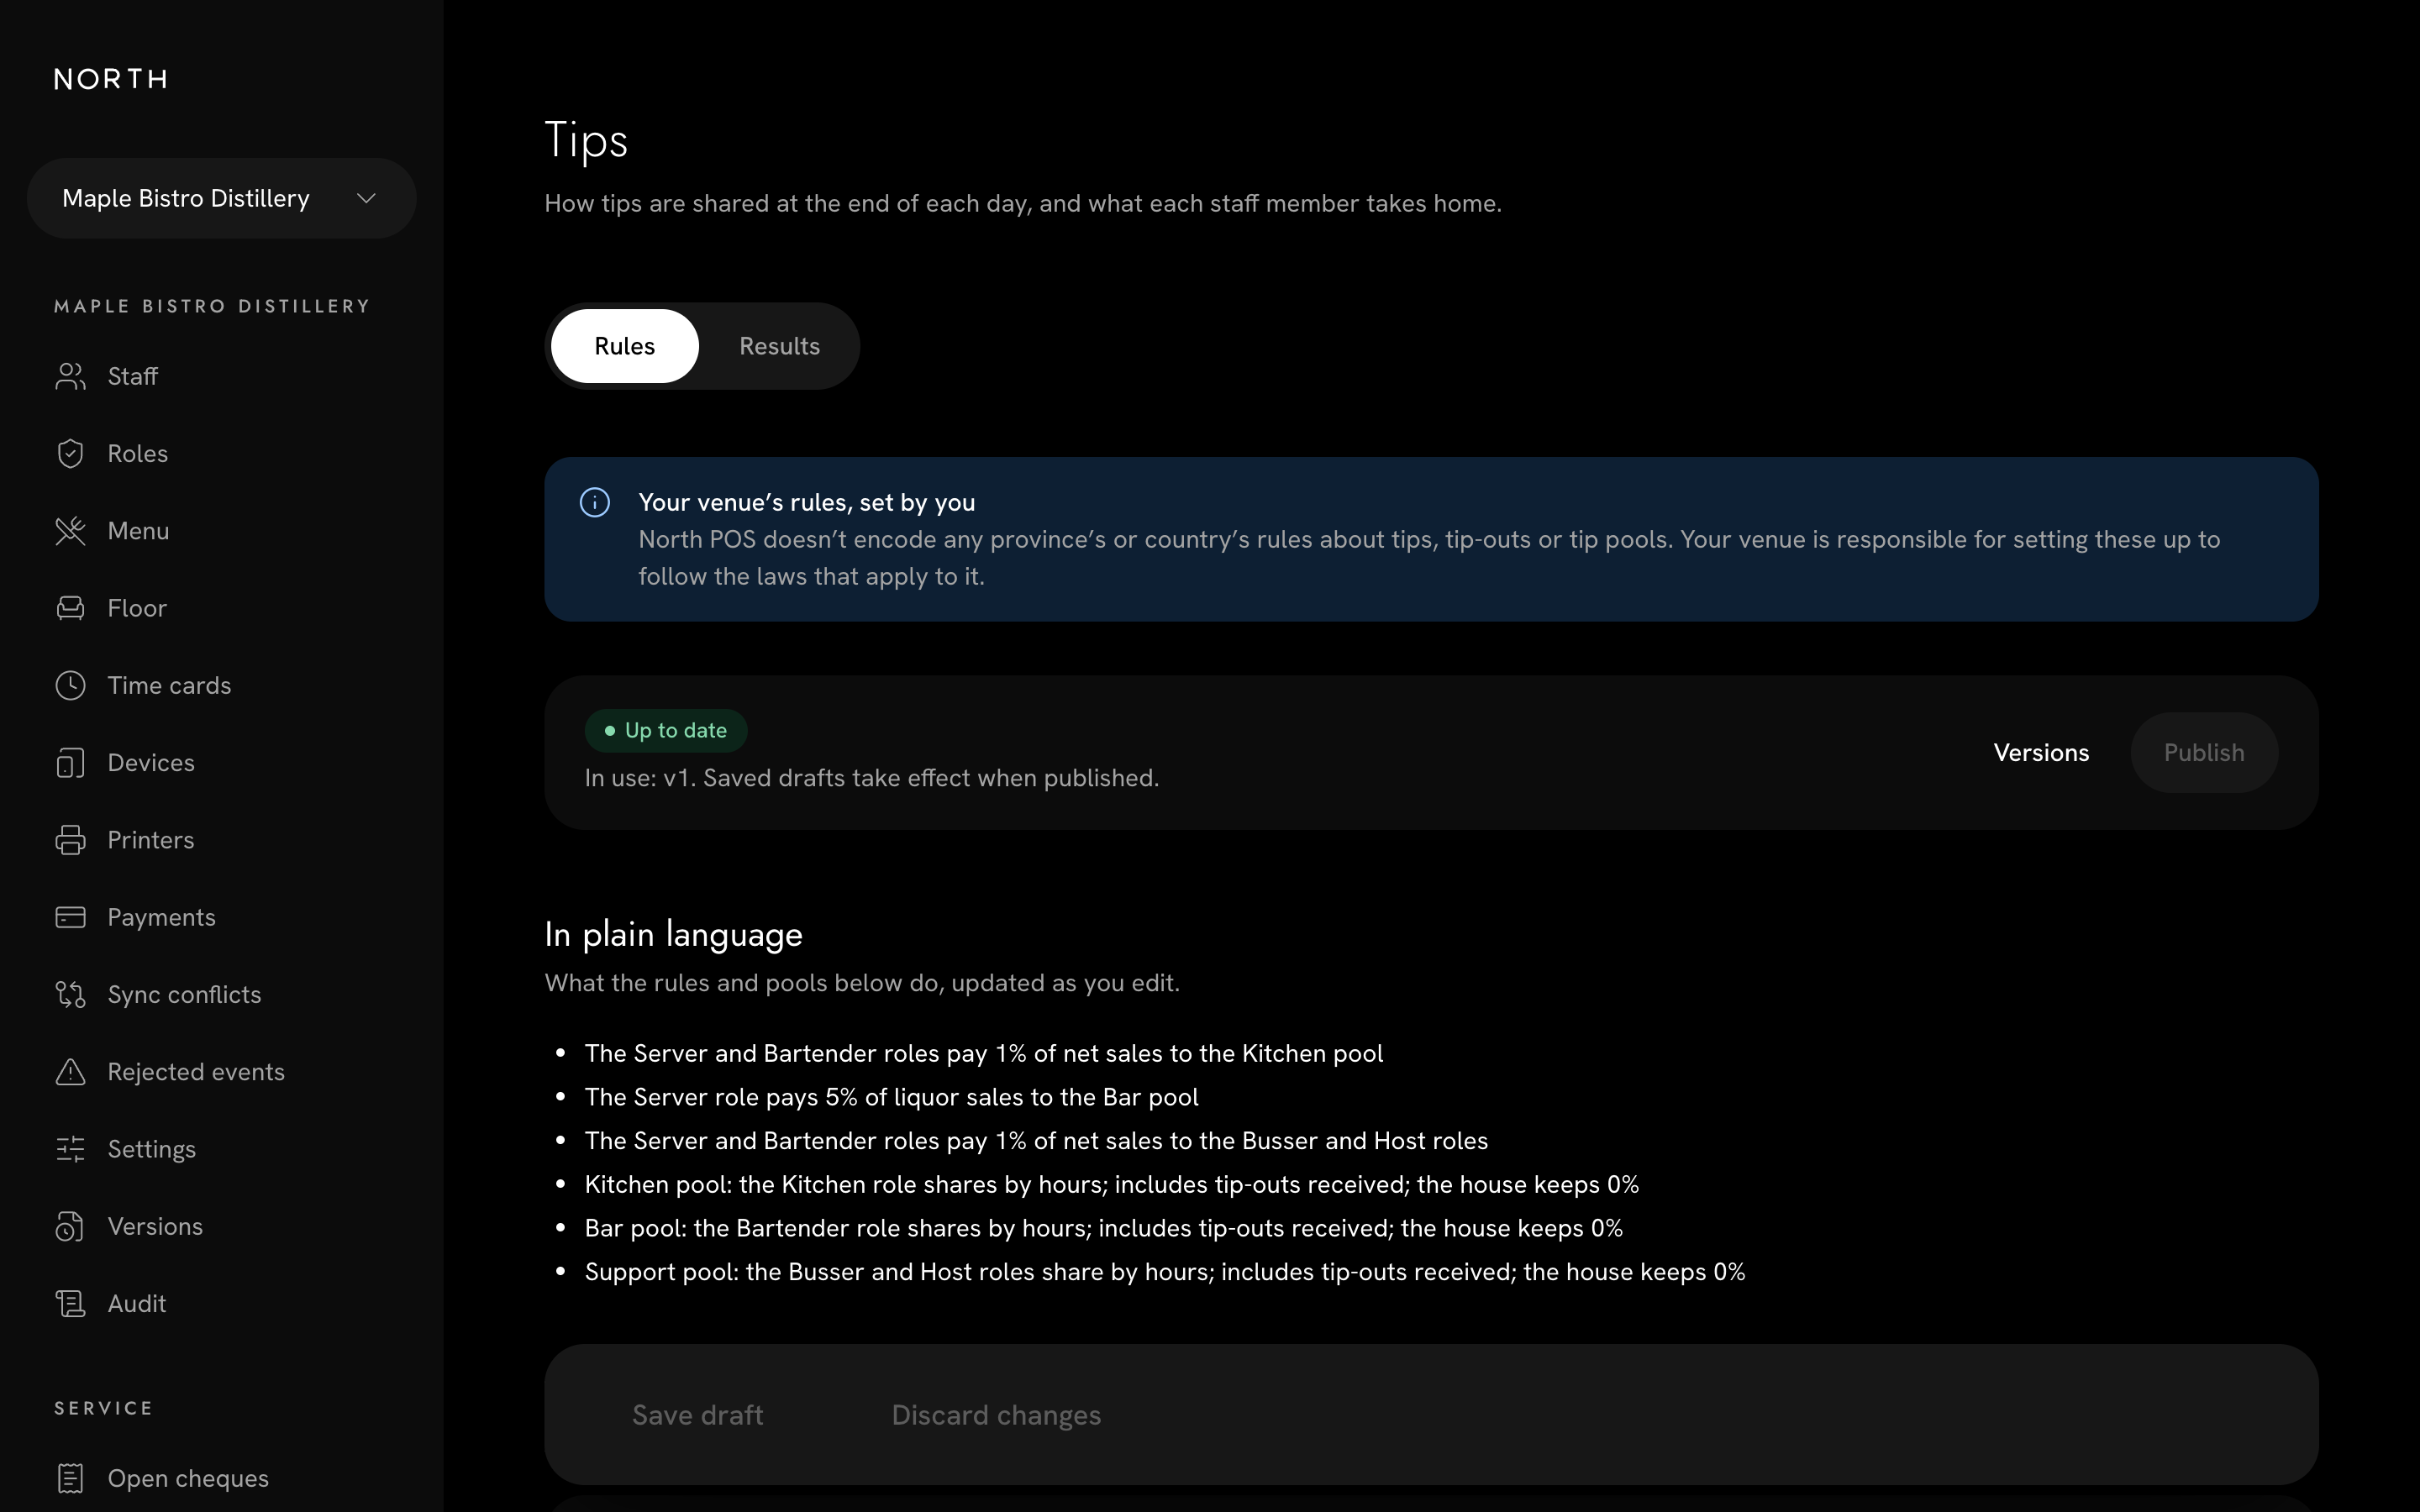Click the sidebar Versions history icon

point(70,1226)
